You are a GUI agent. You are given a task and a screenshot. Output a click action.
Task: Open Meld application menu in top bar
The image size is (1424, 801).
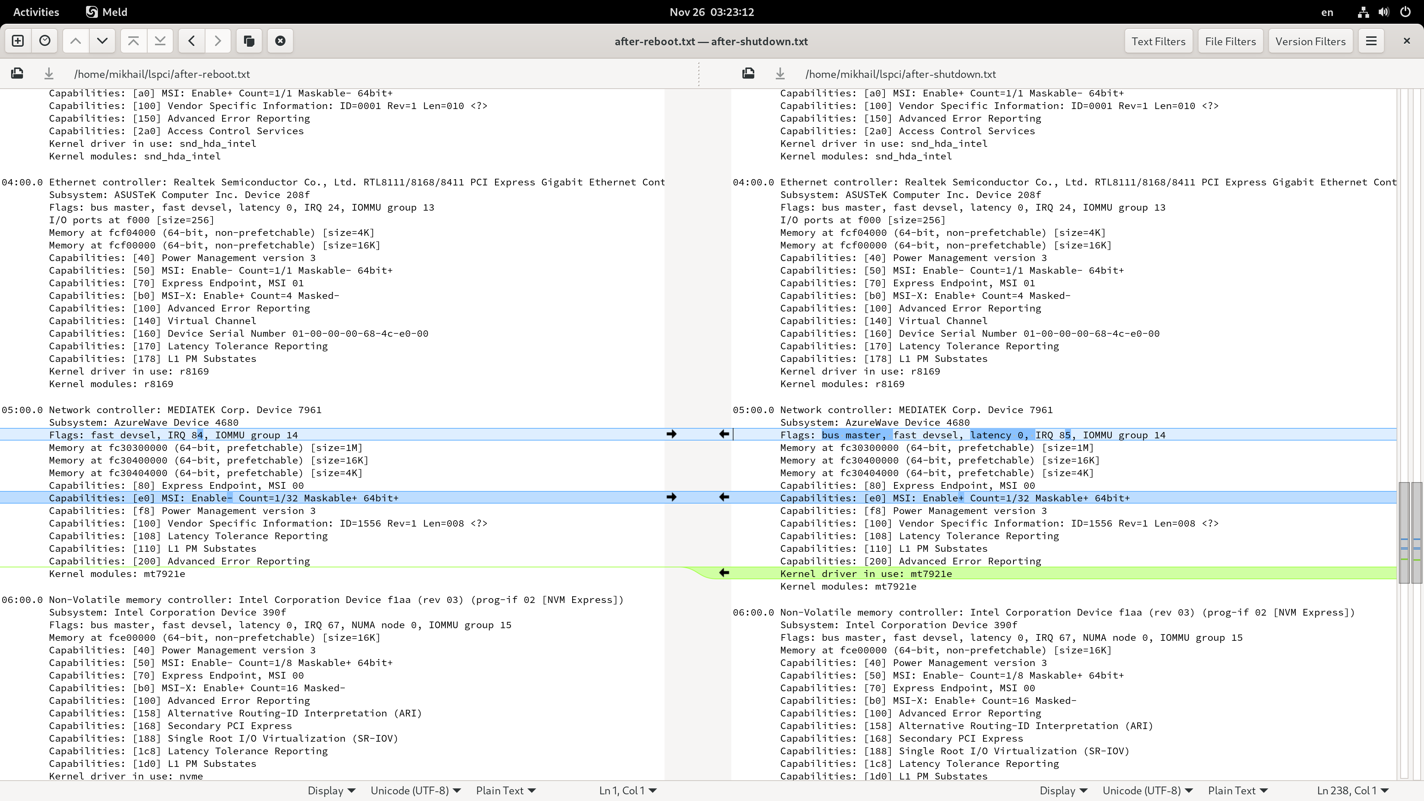[107, 12]
